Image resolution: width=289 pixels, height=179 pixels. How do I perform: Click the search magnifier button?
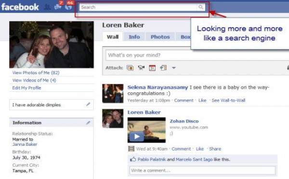[201, 7]
